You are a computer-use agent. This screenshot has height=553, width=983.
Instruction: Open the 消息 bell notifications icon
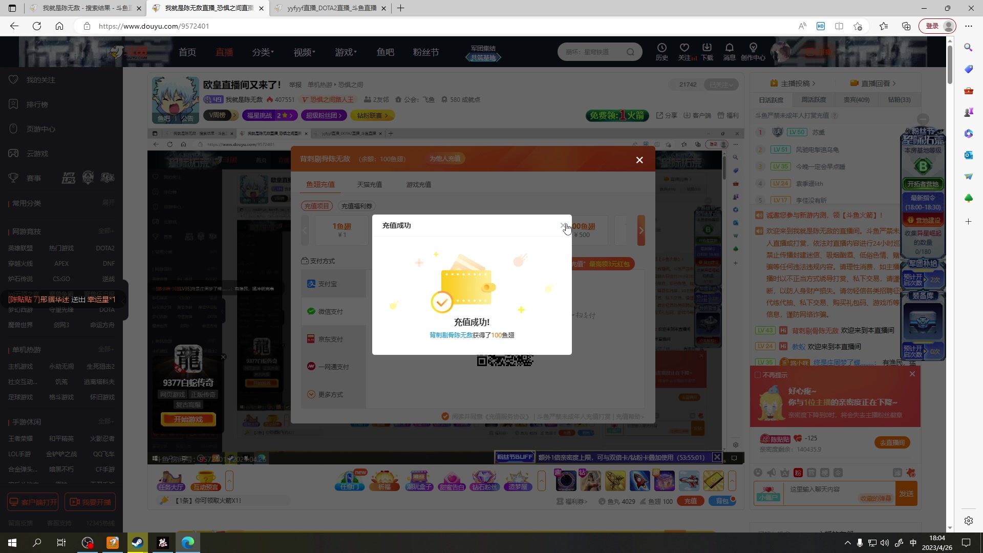729,51
